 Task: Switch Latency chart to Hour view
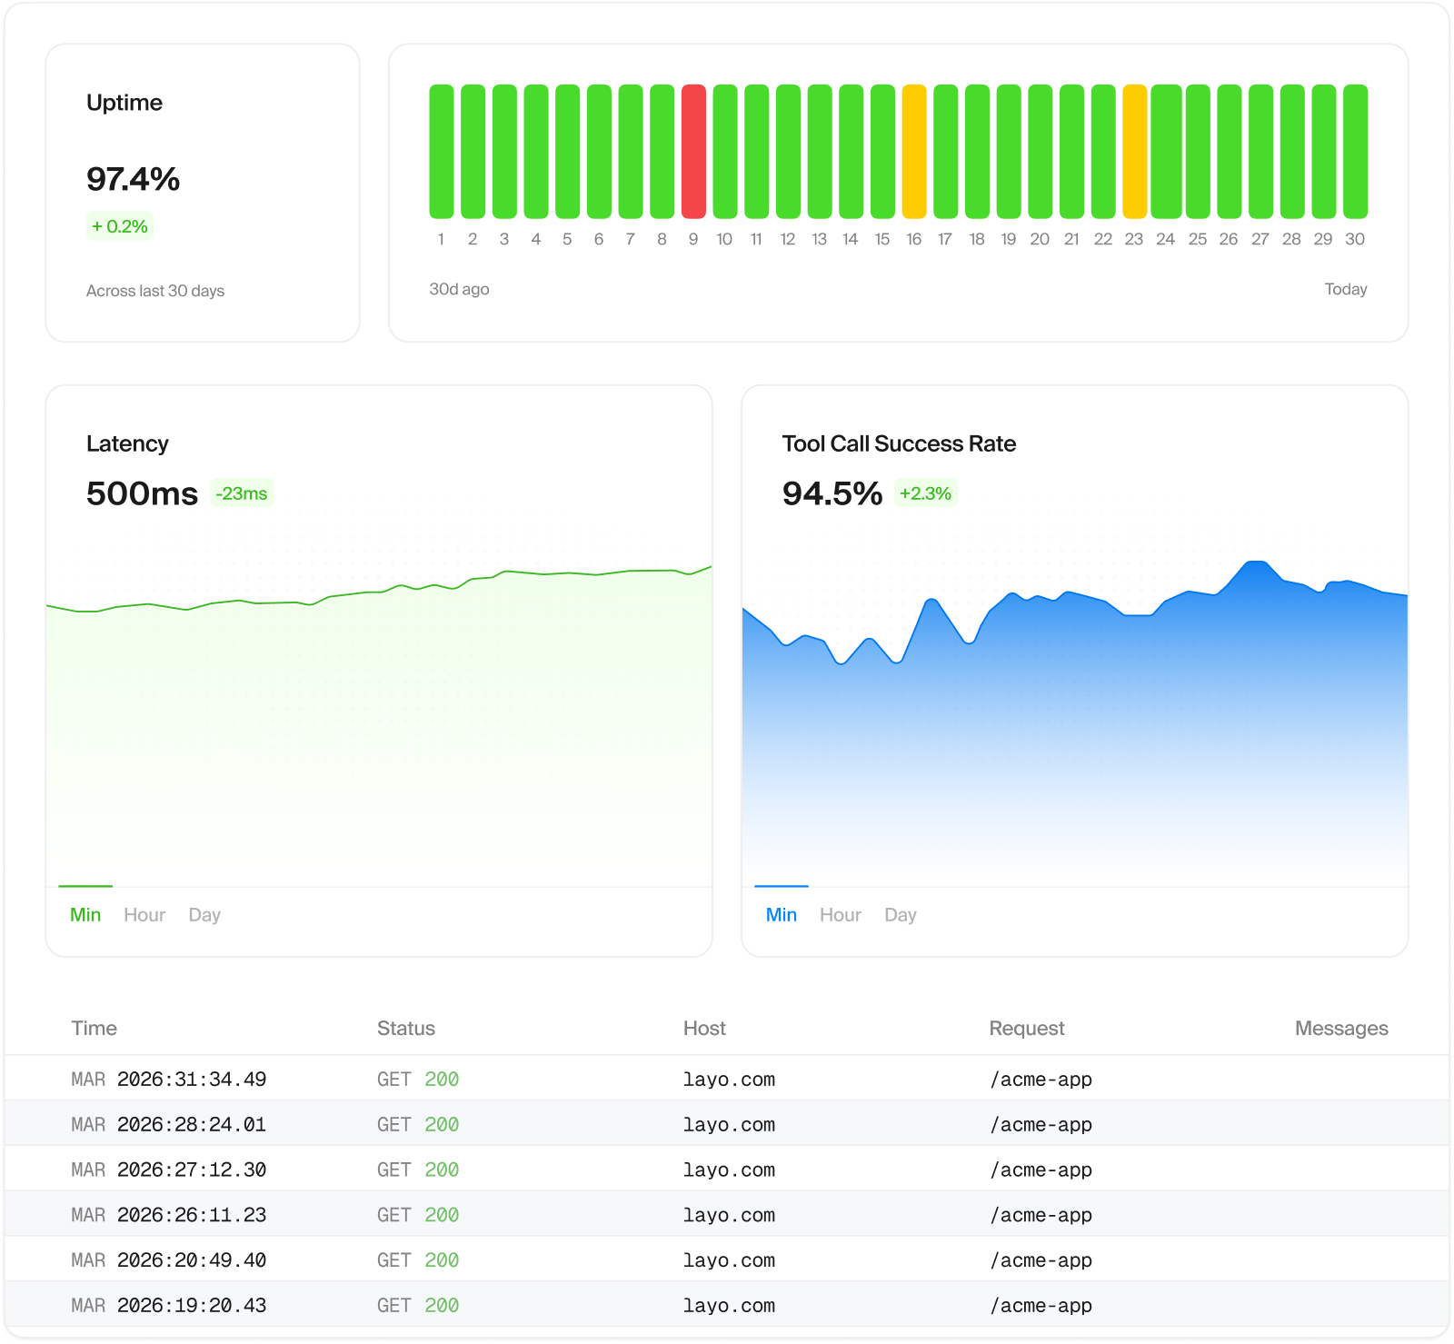click(144, 915)
